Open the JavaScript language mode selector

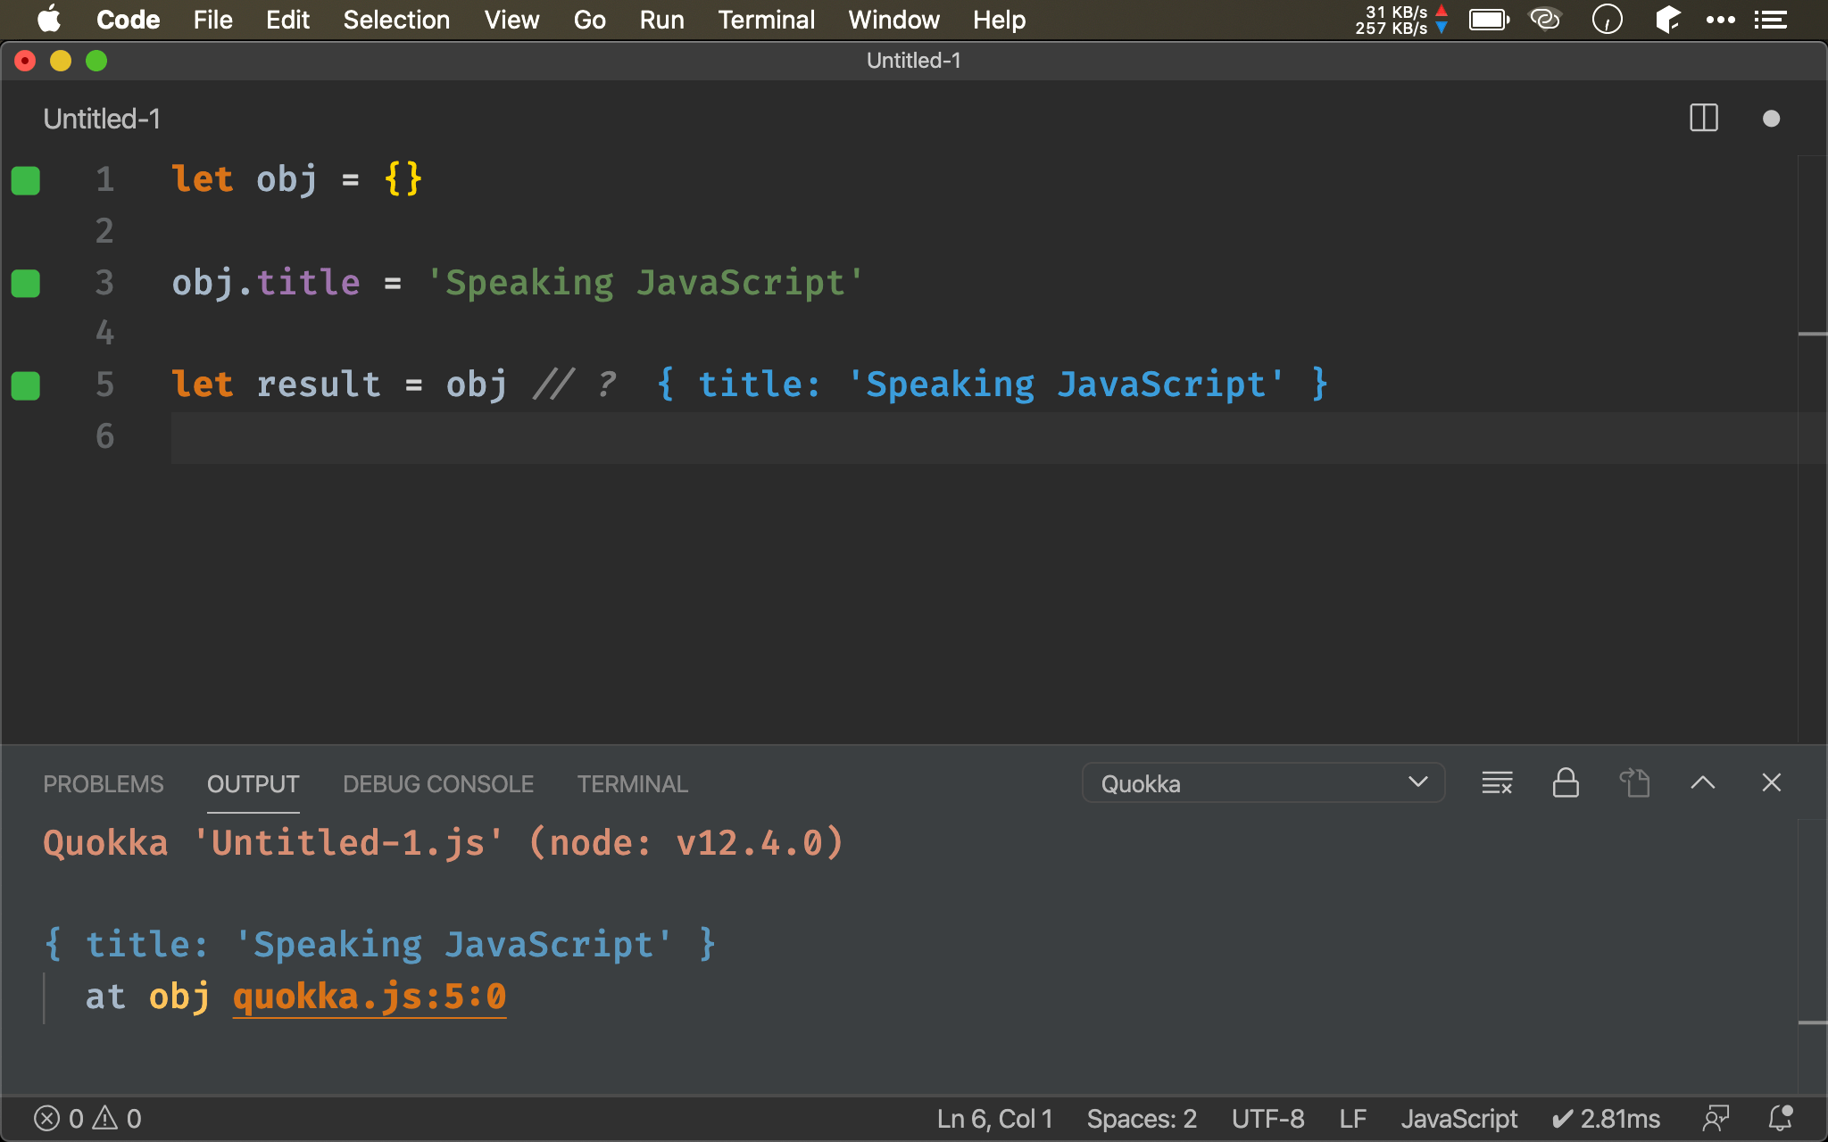[x=1458, y=1118]
